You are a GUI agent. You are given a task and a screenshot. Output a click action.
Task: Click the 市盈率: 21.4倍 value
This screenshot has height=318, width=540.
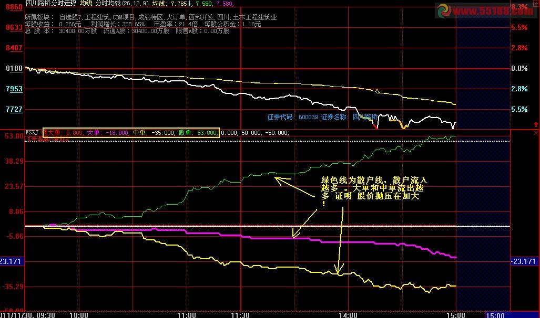point(176,24)
